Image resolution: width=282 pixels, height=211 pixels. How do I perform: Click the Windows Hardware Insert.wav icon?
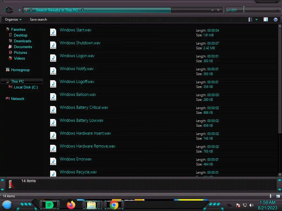[53, 136]
